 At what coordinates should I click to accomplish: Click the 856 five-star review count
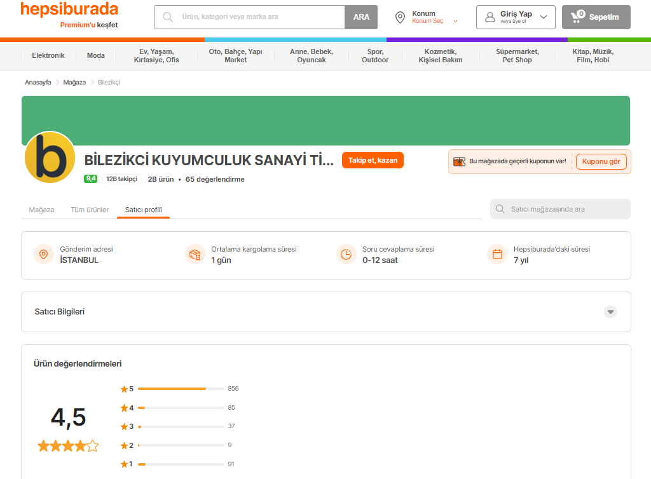tap(233, 389)
